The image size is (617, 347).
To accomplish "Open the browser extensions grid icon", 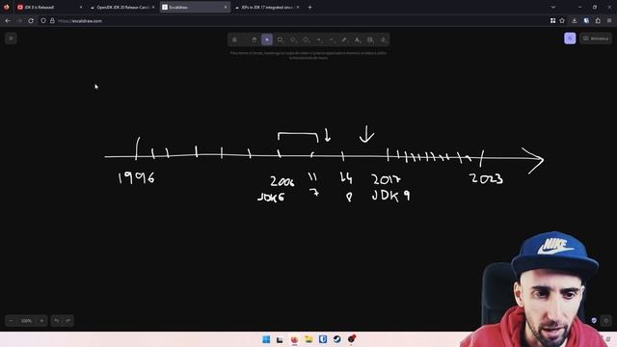I will click(x=552, y=21).
